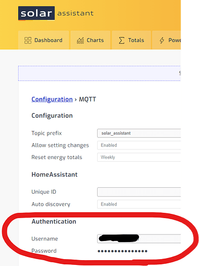Click the Unique ID label

(x=44, y=192)
